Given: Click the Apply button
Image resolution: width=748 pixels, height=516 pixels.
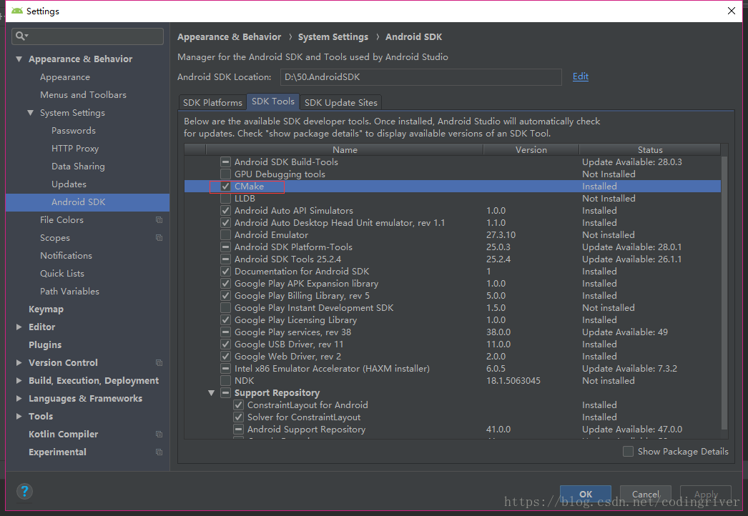Looking at the screenshot, I should coord(706,494).
